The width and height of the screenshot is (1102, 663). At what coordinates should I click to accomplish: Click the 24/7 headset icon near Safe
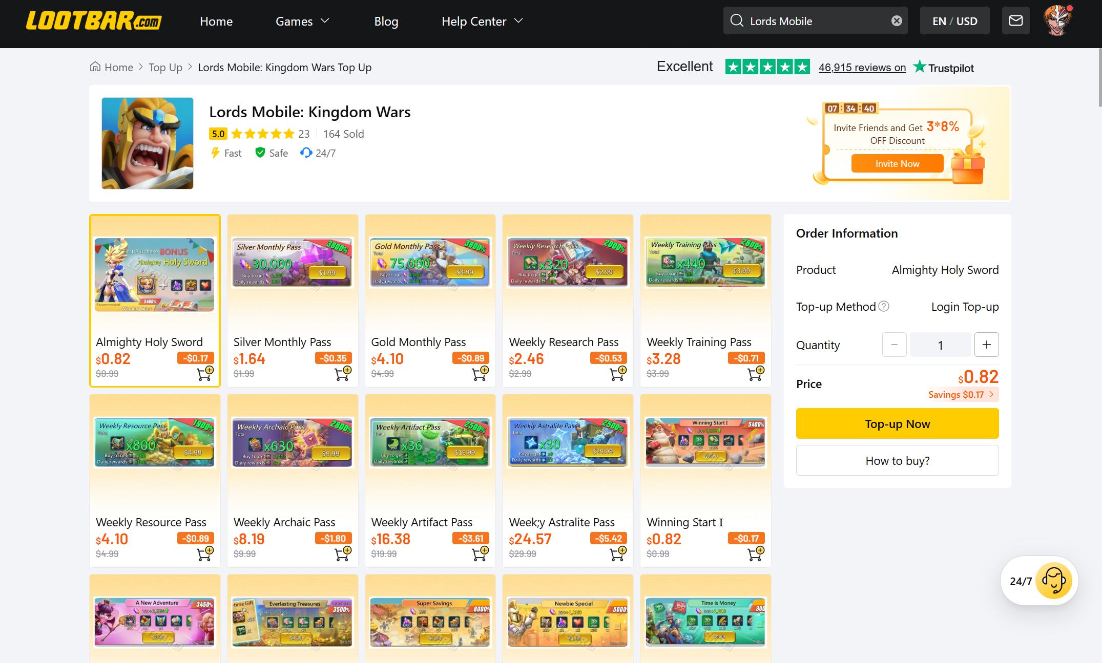[x=306, y=153]
